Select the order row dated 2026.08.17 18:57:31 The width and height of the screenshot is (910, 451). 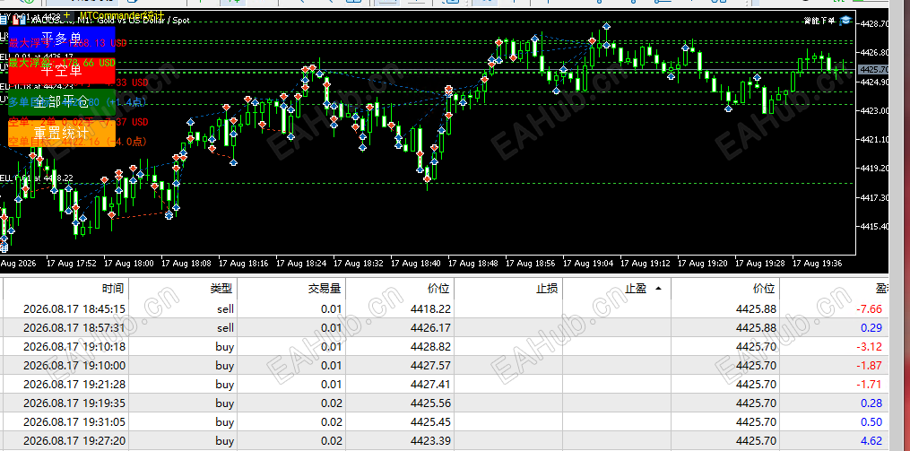(x=445, y=328)
